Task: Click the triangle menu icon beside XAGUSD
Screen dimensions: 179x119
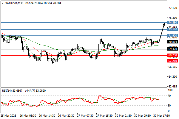Action: point(2,3)
